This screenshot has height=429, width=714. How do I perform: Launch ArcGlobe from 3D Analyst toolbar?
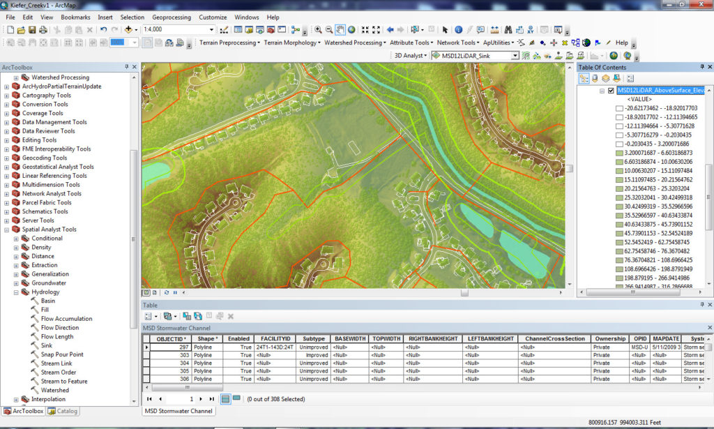pyautogui.click(x=628, y=56)
